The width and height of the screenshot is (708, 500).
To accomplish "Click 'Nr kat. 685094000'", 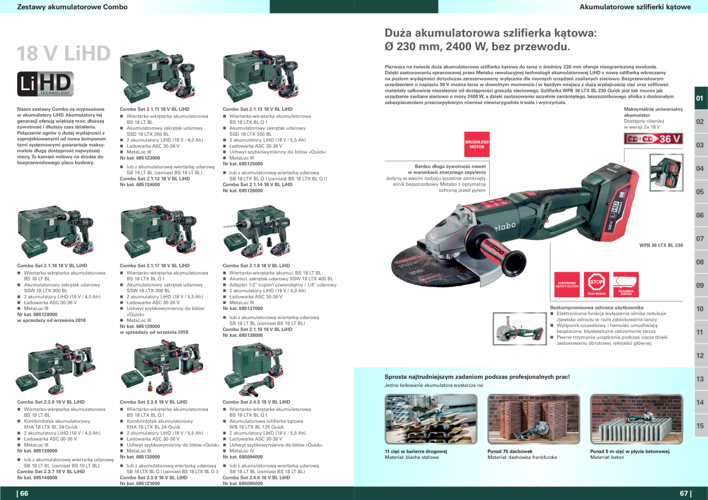I will pyautogui.click(x=243, y=457).
